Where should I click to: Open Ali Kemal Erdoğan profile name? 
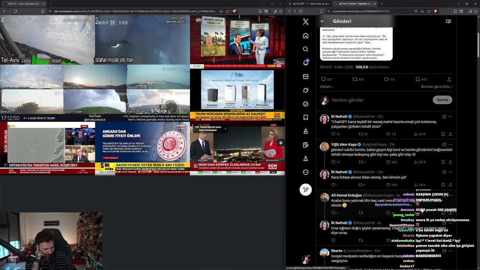pyautogui.click(x=346, y=195)
